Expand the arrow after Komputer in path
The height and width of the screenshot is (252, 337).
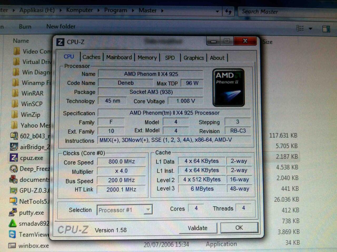[x=98, y=10]
